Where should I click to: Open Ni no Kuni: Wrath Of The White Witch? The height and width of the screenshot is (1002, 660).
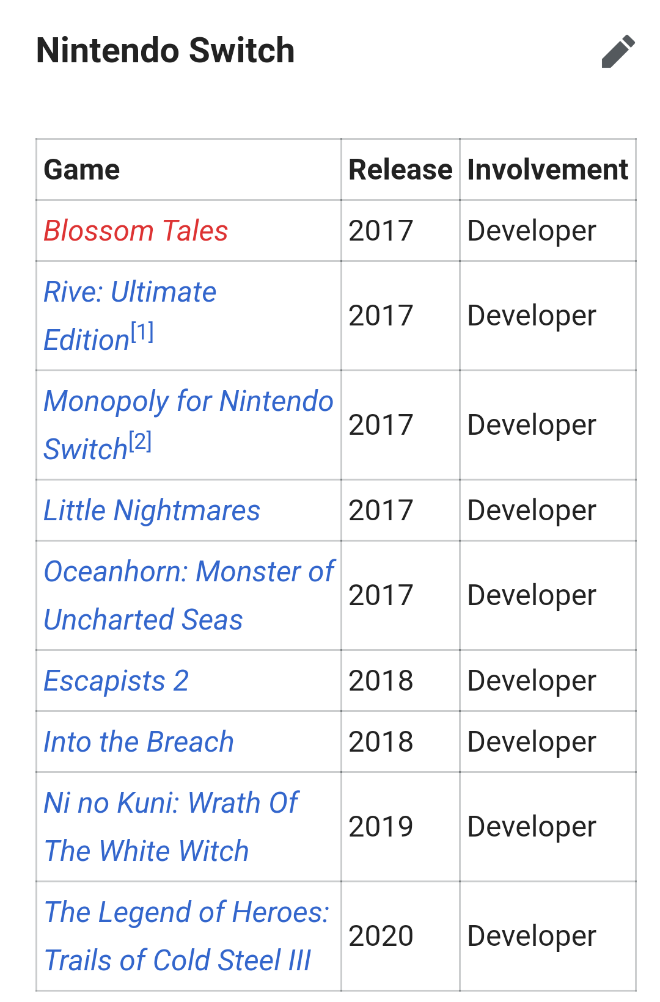click(171, 827)
